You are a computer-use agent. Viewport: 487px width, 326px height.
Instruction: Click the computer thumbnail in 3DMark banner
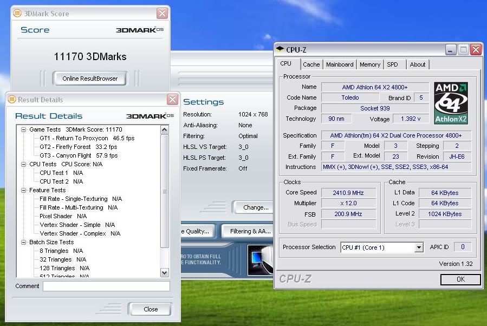(x=260, y=260)
